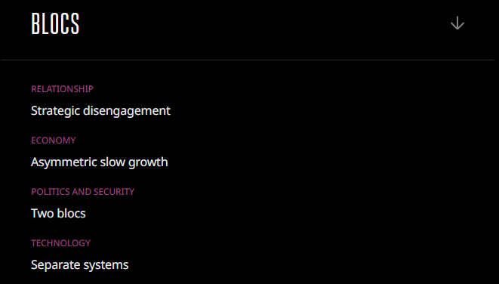Open the Two blocs entry
Image resolution: width=499 pixels, height=284 pixels.
[58, 213]
